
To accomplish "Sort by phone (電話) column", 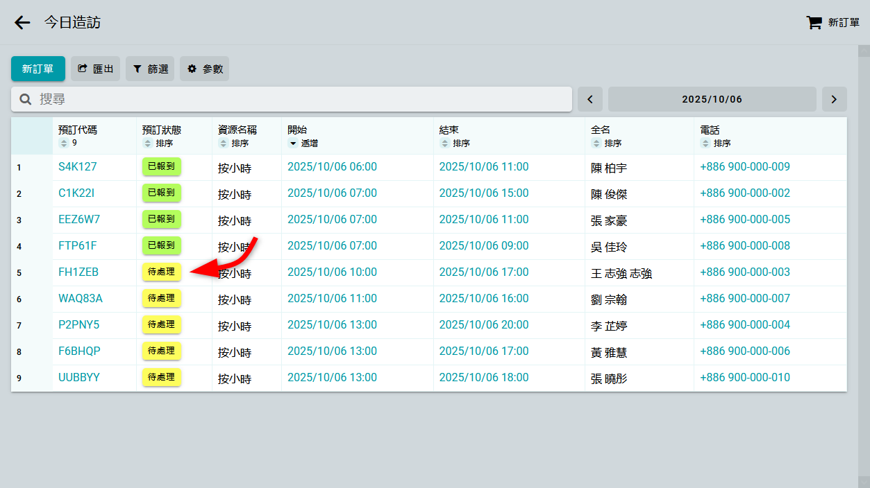I will click(x=705, y=143).
